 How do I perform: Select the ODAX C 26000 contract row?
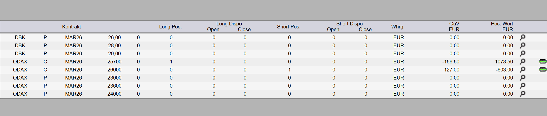(74, 70)
